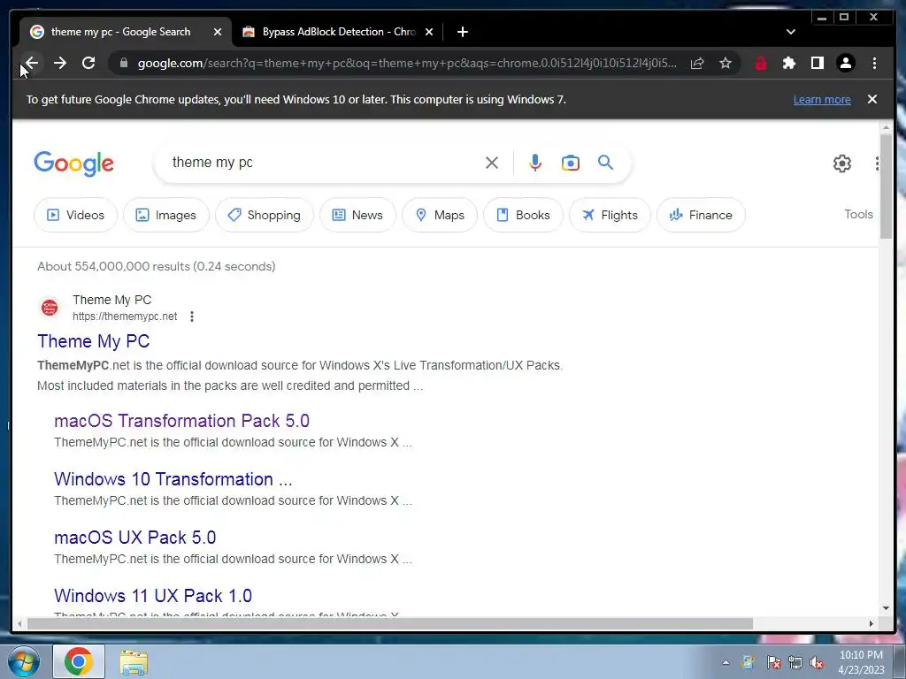
Task: Open the Action Center flag icon
Action: (x=773, y=663)
